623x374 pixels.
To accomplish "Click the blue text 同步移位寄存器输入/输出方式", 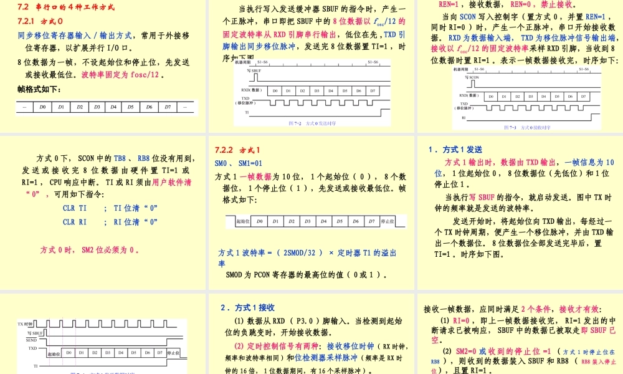I will pos(75,36).
